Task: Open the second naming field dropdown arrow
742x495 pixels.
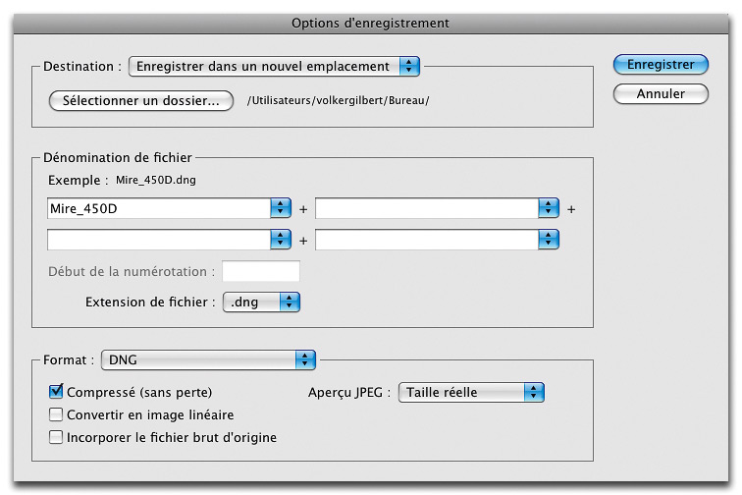Action: pyautogui.click(x=549, y=208)
